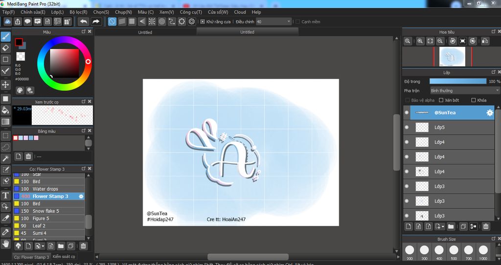Check the Xén bớt option
Image resolution: width=501 pixels, height=265 pixels.
pos(441,100)
